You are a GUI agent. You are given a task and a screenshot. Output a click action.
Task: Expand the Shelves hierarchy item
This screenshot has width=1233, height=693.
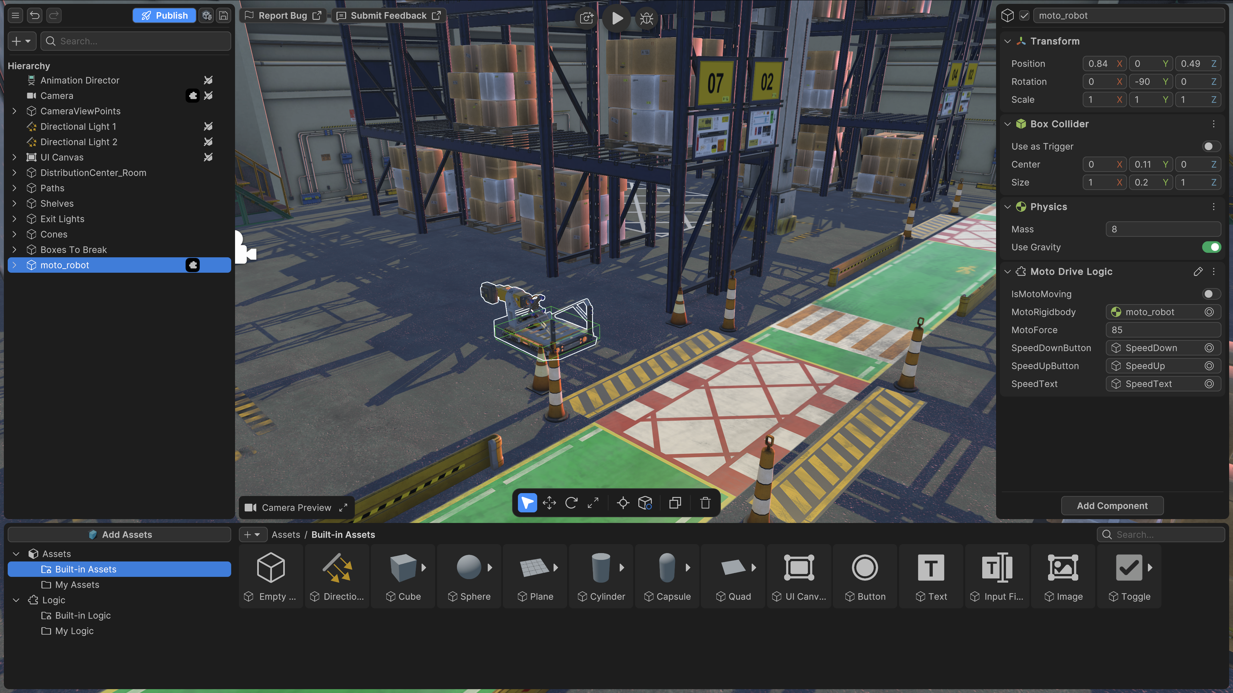pos(14,203)
